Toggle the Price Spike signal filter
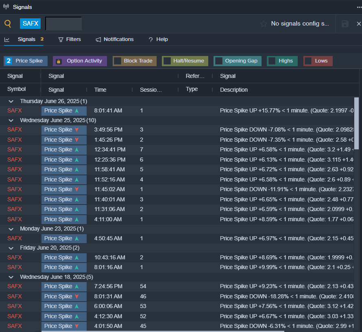The image size is (362, 332). [x=26, y=61]
